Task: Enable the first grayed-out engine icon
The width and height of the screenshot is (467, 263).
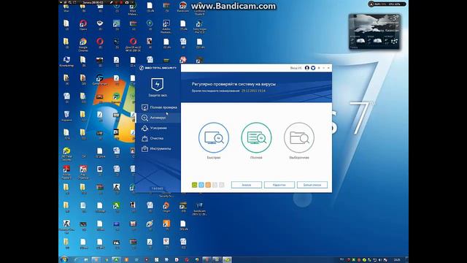Action: click(215, 185)
